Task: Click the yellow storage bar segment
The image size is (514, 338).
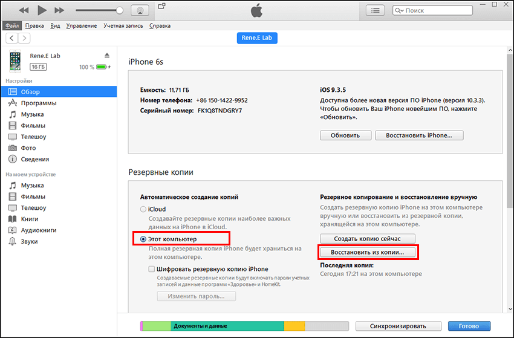Action: point(294,326)
